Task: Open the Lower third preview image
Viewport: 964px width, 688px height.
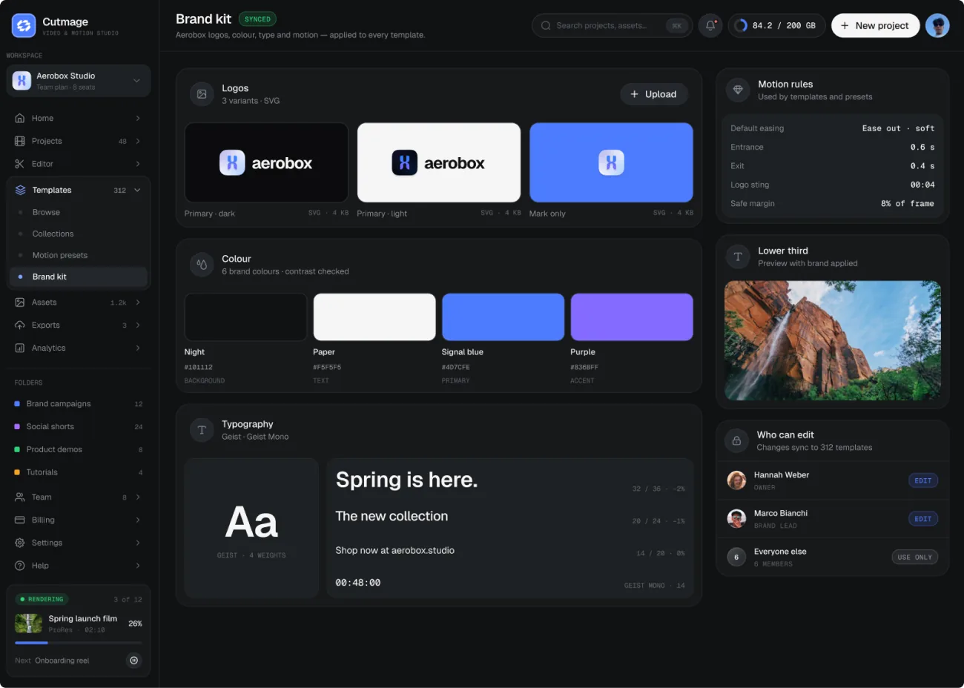Action: 832,340
